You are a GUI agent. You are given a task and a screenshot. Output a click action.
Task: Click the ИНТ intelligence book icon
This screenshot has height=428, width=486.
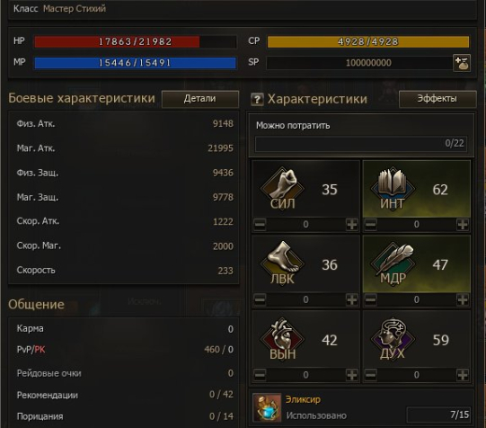coord(393,186)
